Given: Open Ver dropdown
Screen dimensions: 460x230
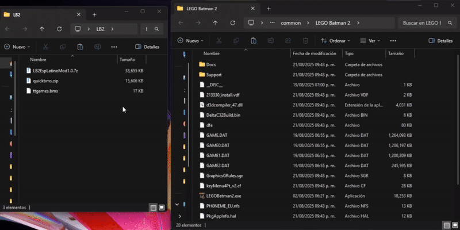Looking at the screenshot, I should (370, 41).
